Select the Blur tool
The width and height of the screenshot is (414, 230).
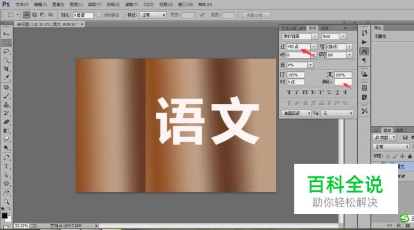point(6,139)
